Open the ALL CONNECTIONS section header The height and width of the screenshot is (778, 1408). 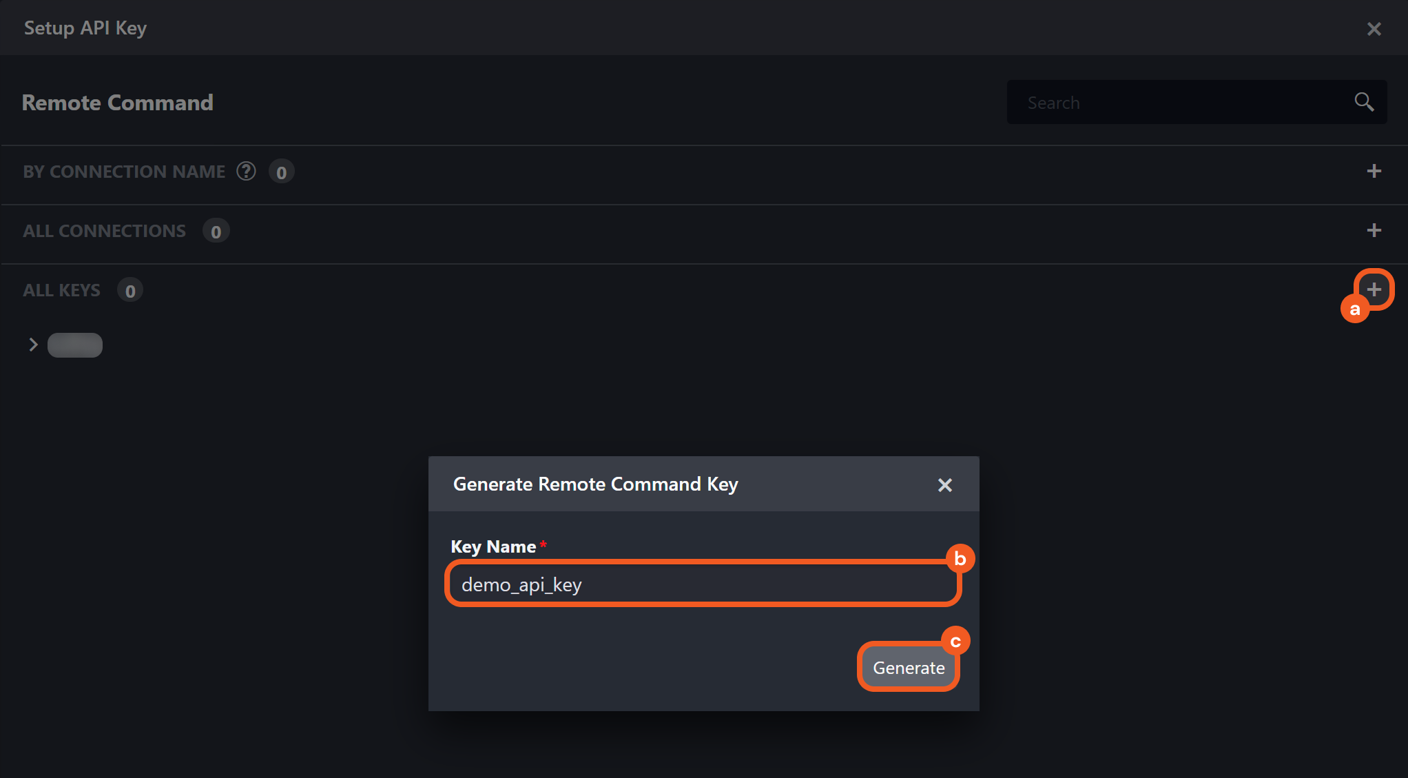(105, 231)
